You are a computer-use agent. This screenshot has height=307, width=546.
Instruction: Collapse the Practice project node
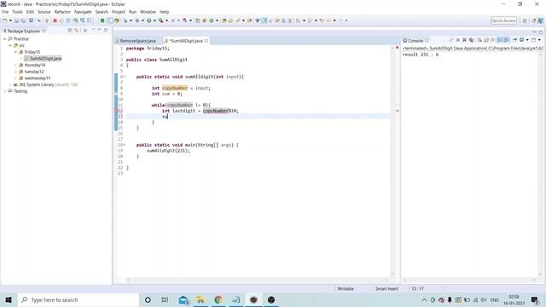[x=5, y=39]
